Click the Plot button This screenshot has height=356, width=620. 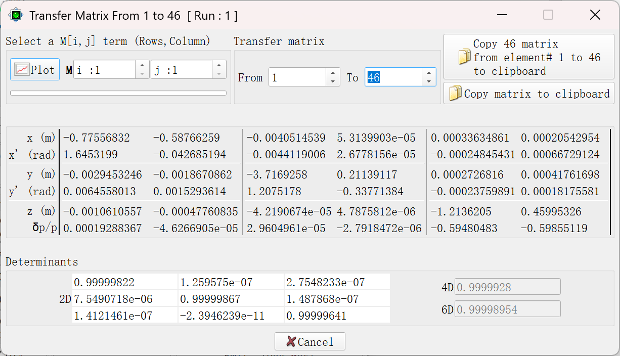pos(35,70)
